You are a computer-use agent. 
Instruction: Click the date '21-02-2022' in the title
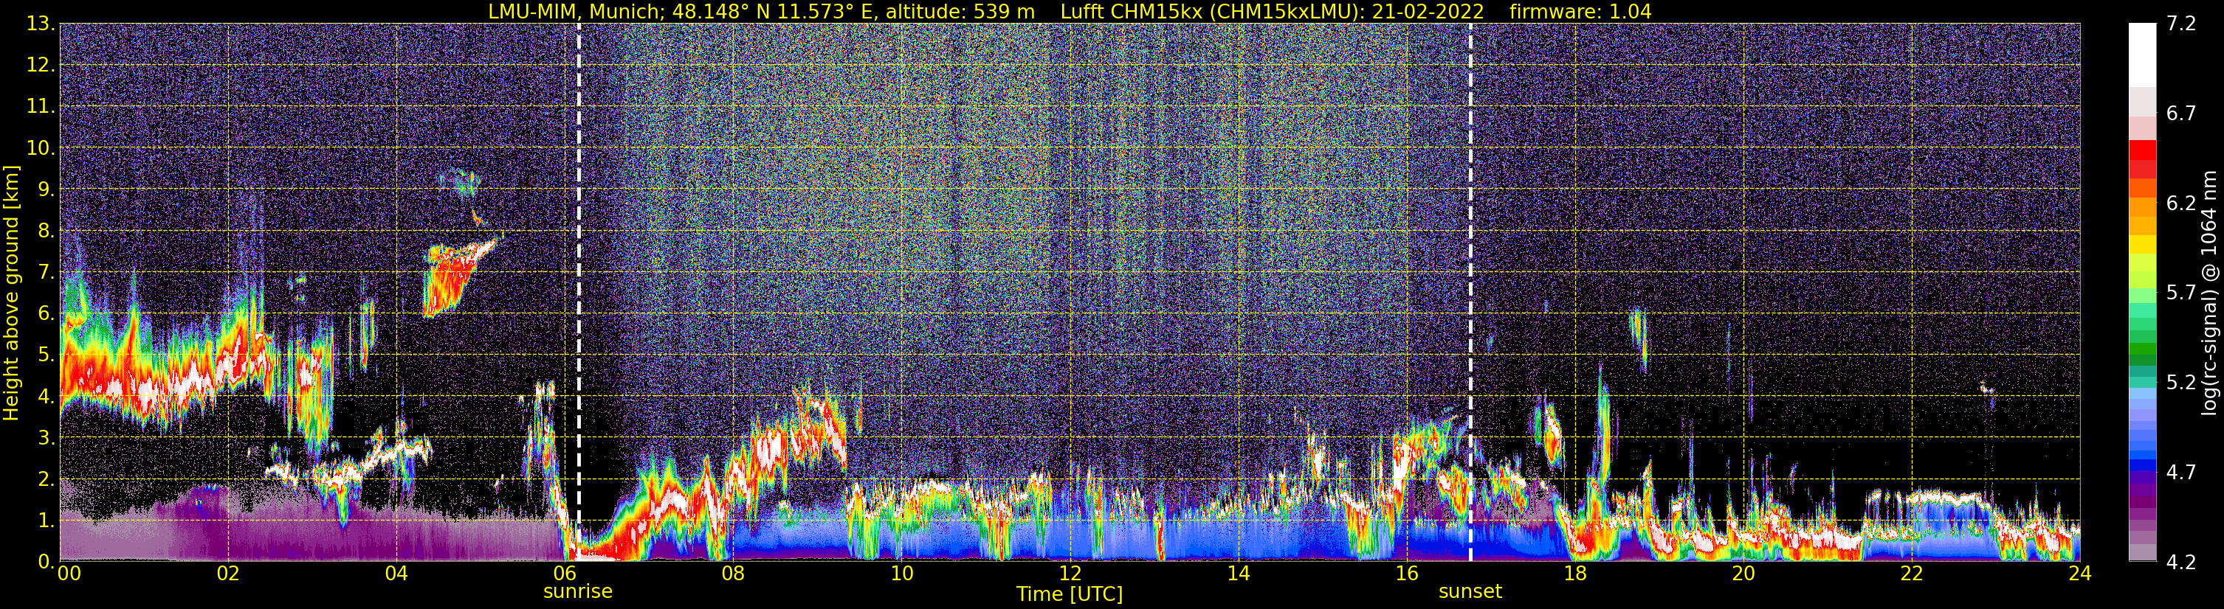tap(1428, 11)
